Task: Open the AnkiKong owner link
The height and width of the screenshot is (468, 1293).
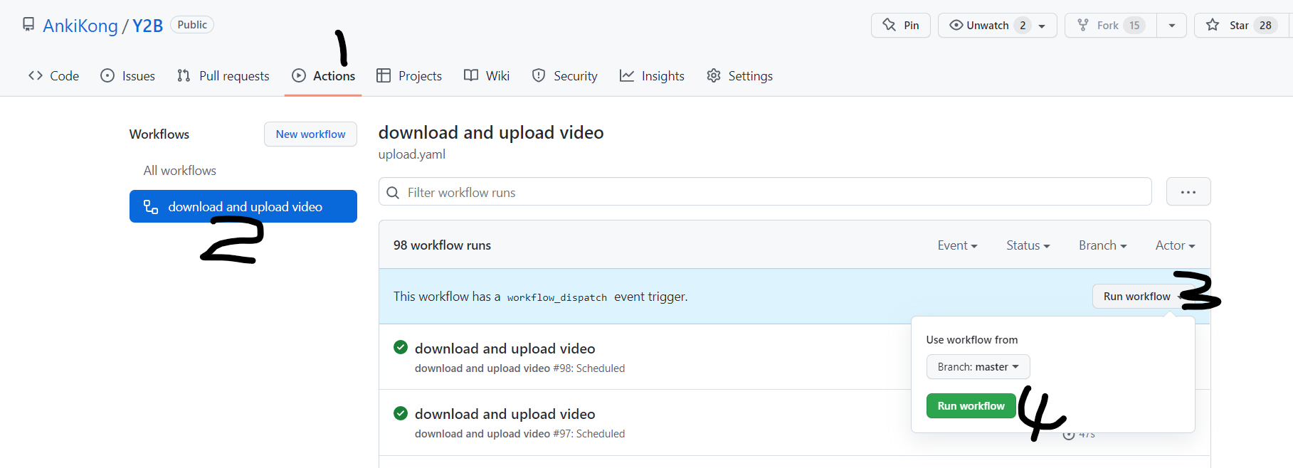Action: pyautogui.click(x=80, y=26)
